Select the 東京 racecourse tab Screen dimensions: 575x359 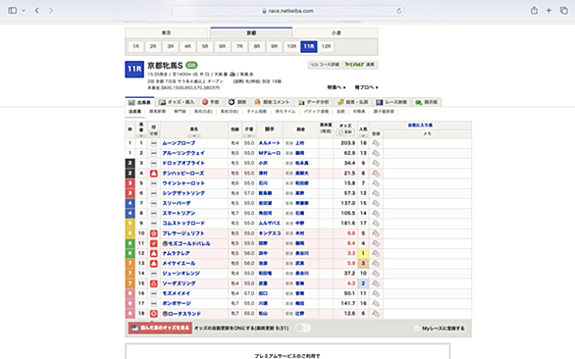pos(167,33)
